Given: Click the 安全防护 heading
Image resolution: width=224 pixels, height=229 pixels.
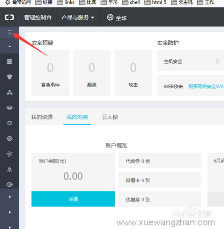Looking at the screenshot, I should point(168,43).
